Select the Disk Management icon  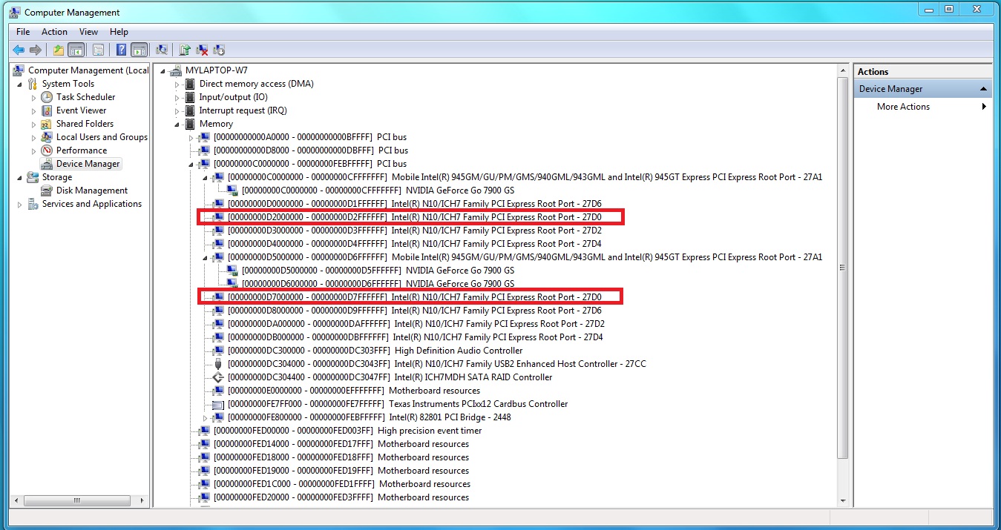coord(47,191)
